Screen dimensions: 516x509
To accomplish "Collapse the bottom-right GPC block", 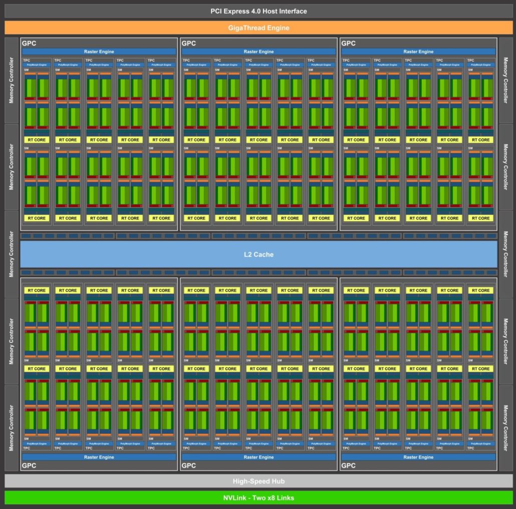I will tap(348, 466).
